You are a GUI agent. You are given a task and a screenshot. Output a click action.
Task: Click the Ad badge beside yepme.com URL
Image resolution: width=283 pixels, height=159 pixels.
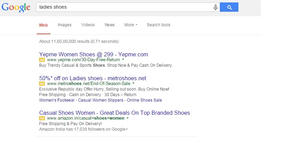coord(42,60)
